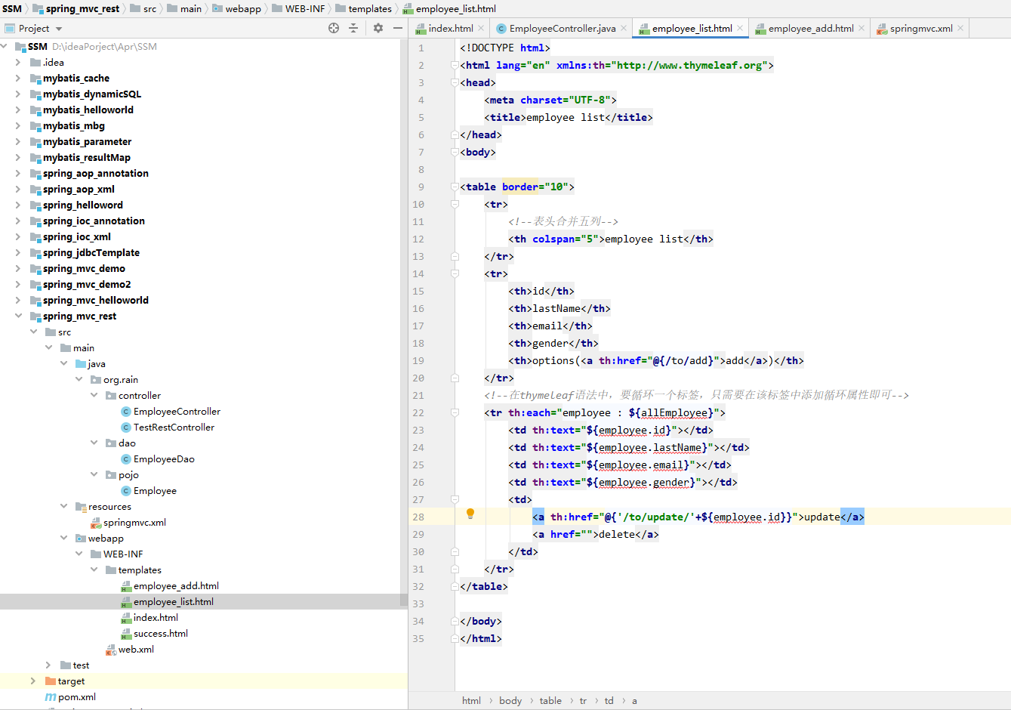Click the yellow lightbulb intention icon

tap(470, 514)
